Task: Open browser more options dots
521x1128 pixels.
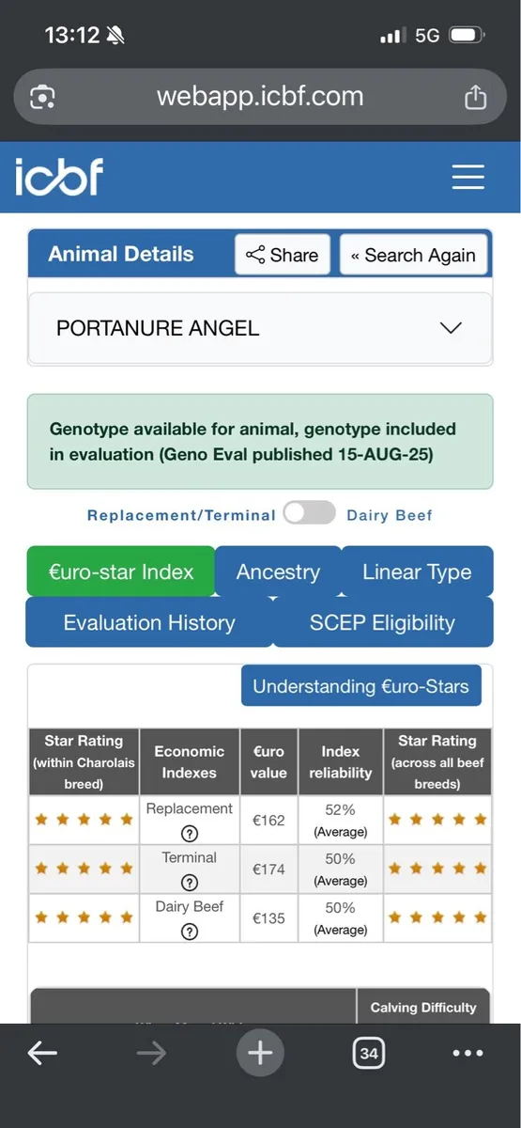Action: (x=467, y=1054)
